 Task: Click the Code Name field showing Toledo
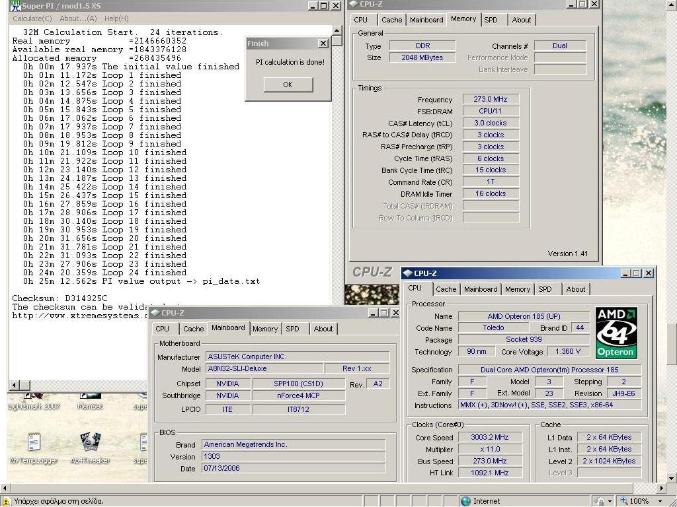[493, 327]
